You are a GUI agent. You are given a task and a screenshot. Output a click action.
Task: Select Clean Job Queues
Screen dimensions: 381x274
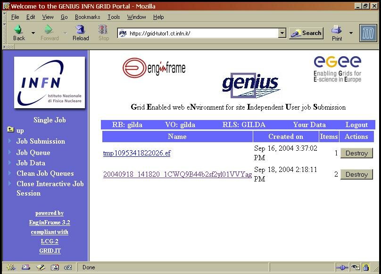(x=45, y=173)
